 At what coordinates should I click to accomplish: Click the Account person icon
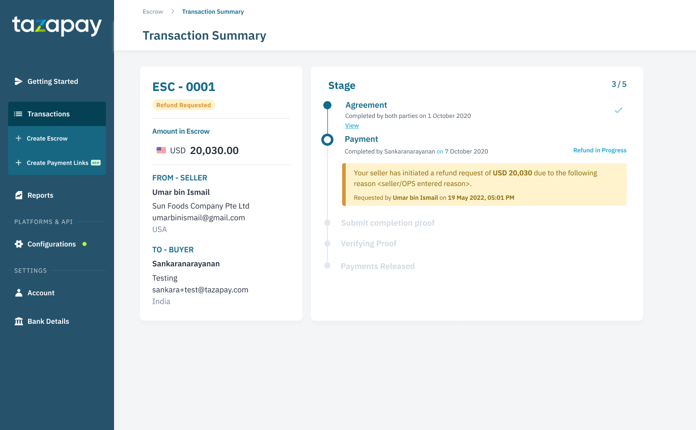(x=18, y=293)
